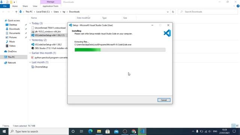The width and height of the screenshot is (240, 135).
Task: Select the ChromeSetup file
Action: pyautogui.click(x=39, y=67)
